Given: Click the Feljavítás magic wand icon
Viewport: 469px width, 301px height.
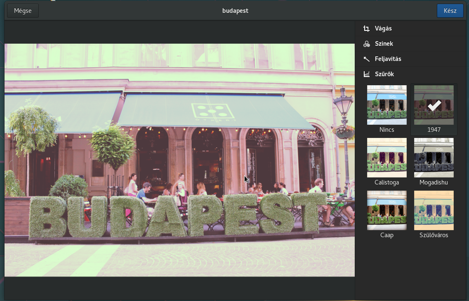Looking at the screenshot, I should click(x=366, y=59).
